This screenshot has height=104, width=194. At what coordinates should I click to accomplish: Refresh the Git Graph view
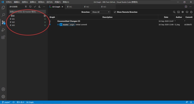point(191,12)
